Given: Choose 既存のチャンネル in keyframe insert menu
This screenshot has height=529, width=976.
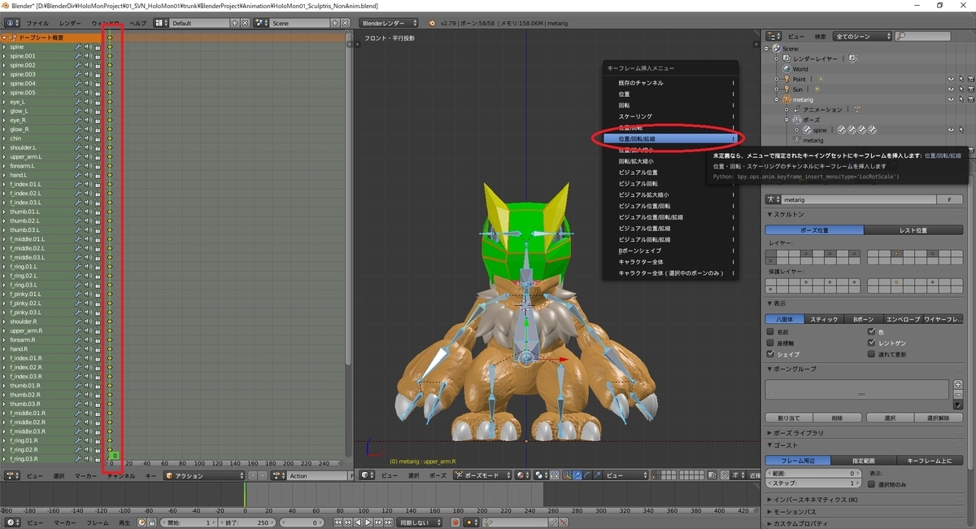Looking at the screenshot, I should pyautogui.click(x=669, y=83).
